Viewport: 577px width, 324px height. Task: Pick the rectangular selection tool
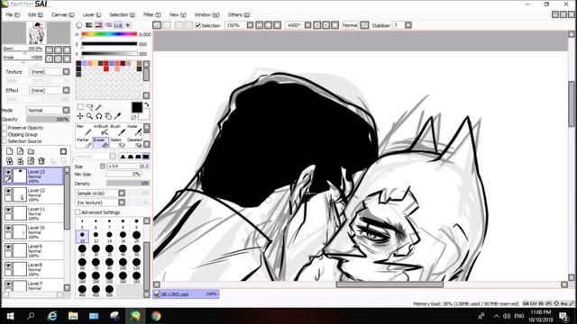pos(80,107)
